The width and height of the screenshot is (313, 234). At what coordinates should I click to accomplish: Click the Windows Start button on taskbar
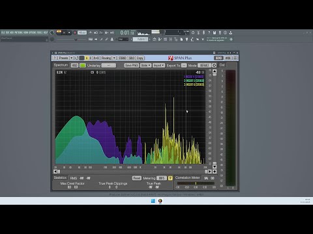point(153,201)
